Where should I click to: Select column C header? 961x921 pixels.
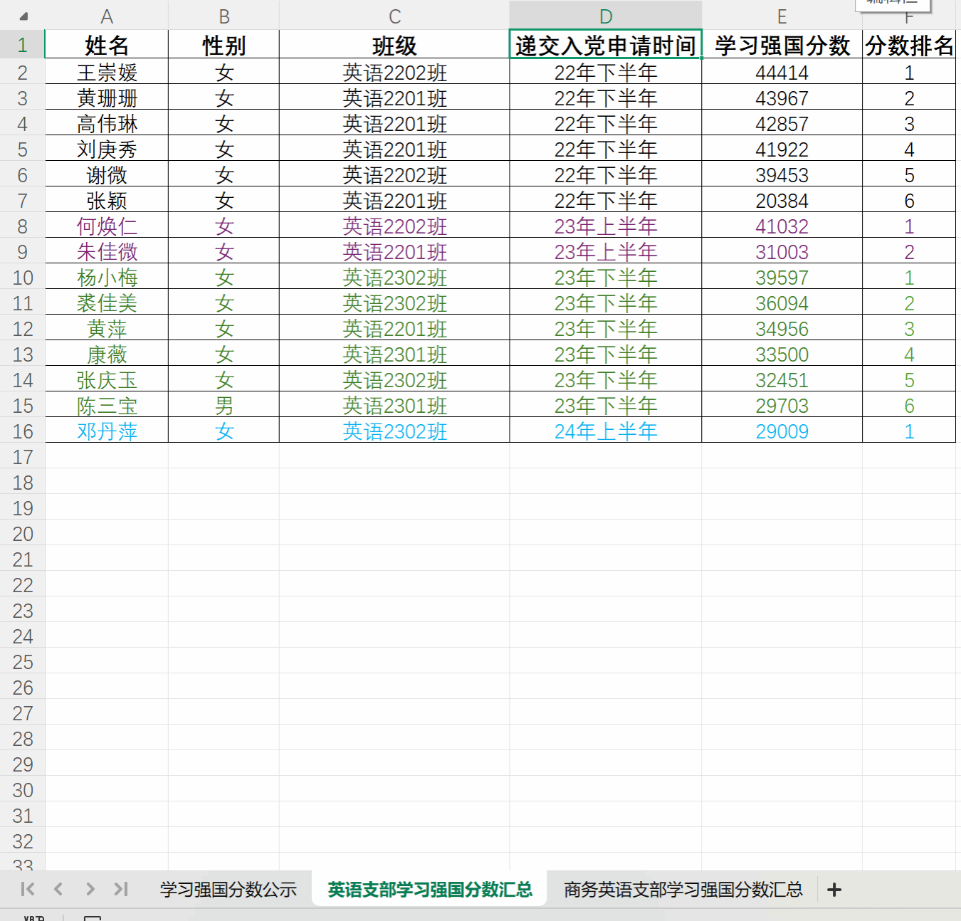click(x=394, y=16)
